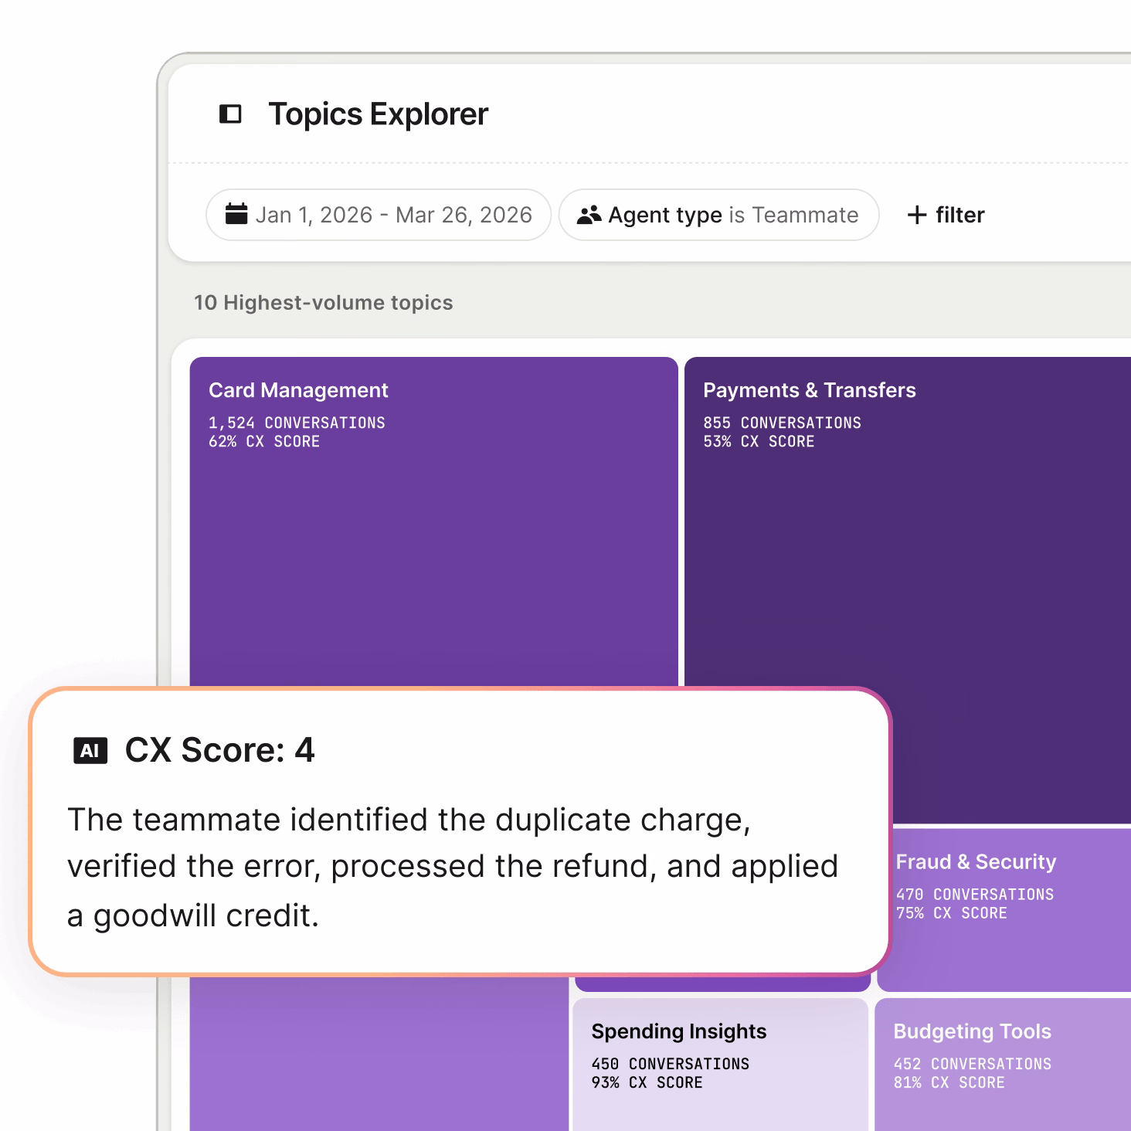
Task: Click the CX Score: 4 heading
Action: 219,750
